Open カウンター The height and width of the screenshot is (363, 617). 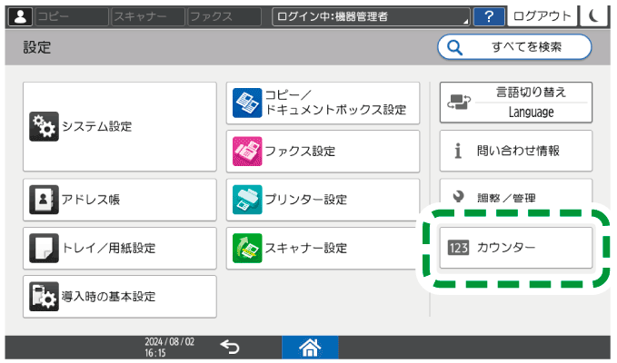[516, 248]
